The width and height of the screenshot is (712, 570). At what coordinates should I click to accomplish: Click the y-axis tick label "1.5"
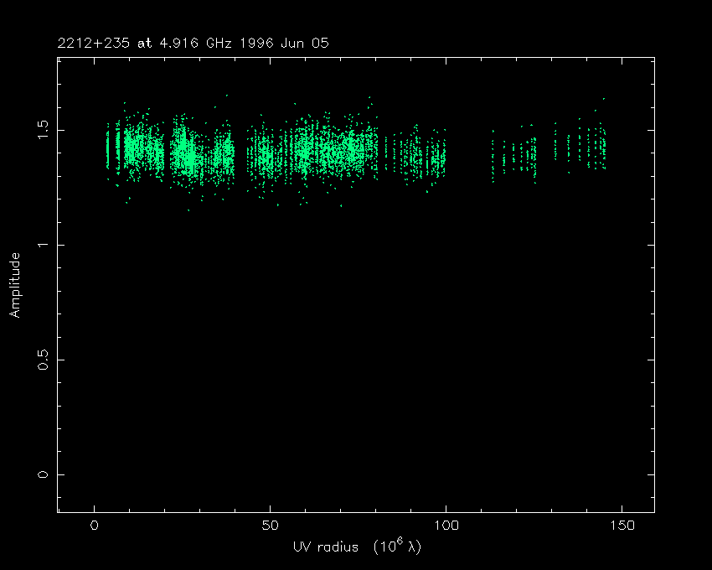(x=44, y=130)
